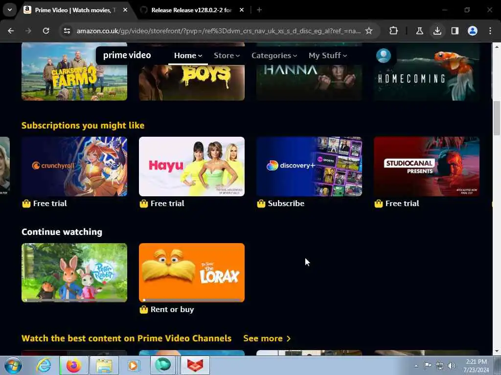Screen dimensions: 501x375
Task: Click the prime video logo
Action: click(x=127, y=55)
